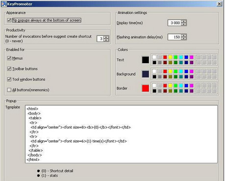Pick magenta in the Border color palette
The width and height of the screenshot is (225, 181).
coord(192,86)
